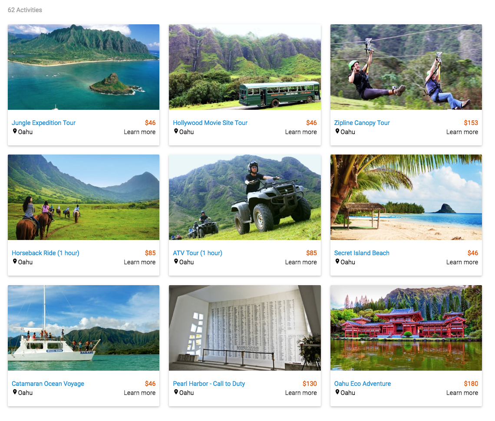Click Learn more on Oahu Eco Adventure

pyautogui.click(x=462, y=393)
